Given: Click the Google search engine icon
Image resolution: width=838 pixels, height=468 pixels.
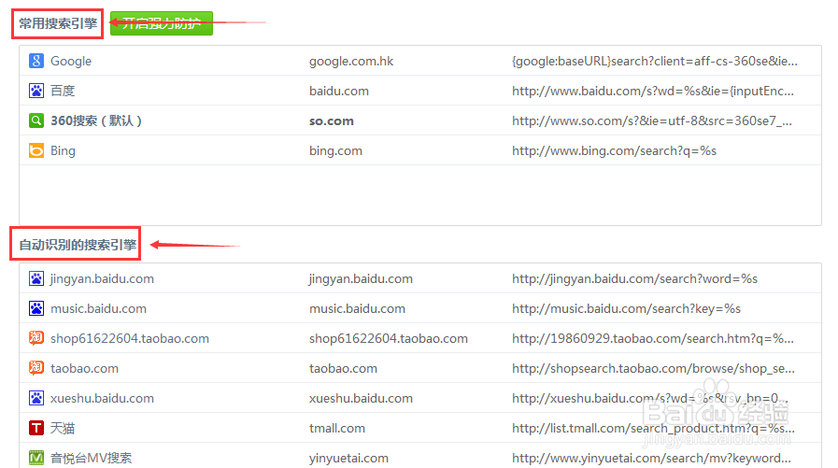Looking at the screenshot, I should 36,61.
